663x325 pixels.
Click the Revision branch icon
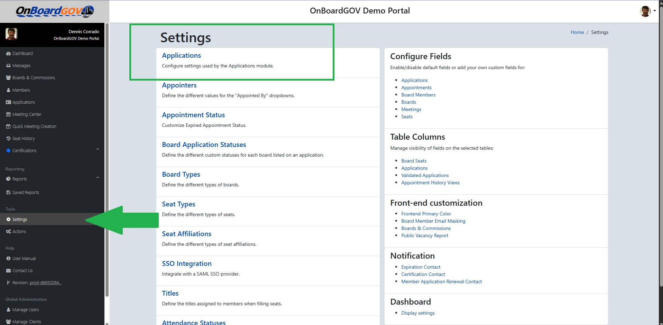point(8,283)
